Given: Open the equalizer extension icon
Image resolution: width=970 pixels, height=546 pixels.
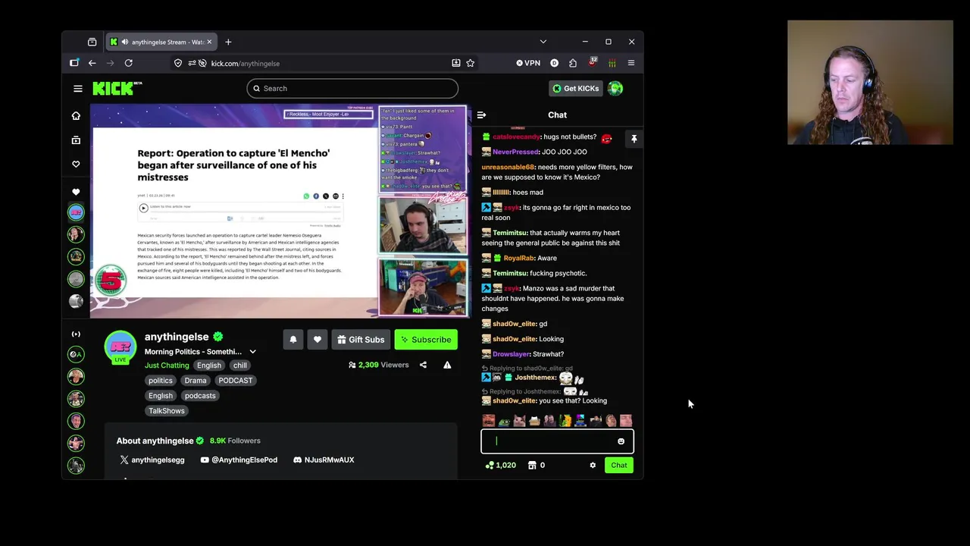Looking at the screenshot, I should click(612, 64).
